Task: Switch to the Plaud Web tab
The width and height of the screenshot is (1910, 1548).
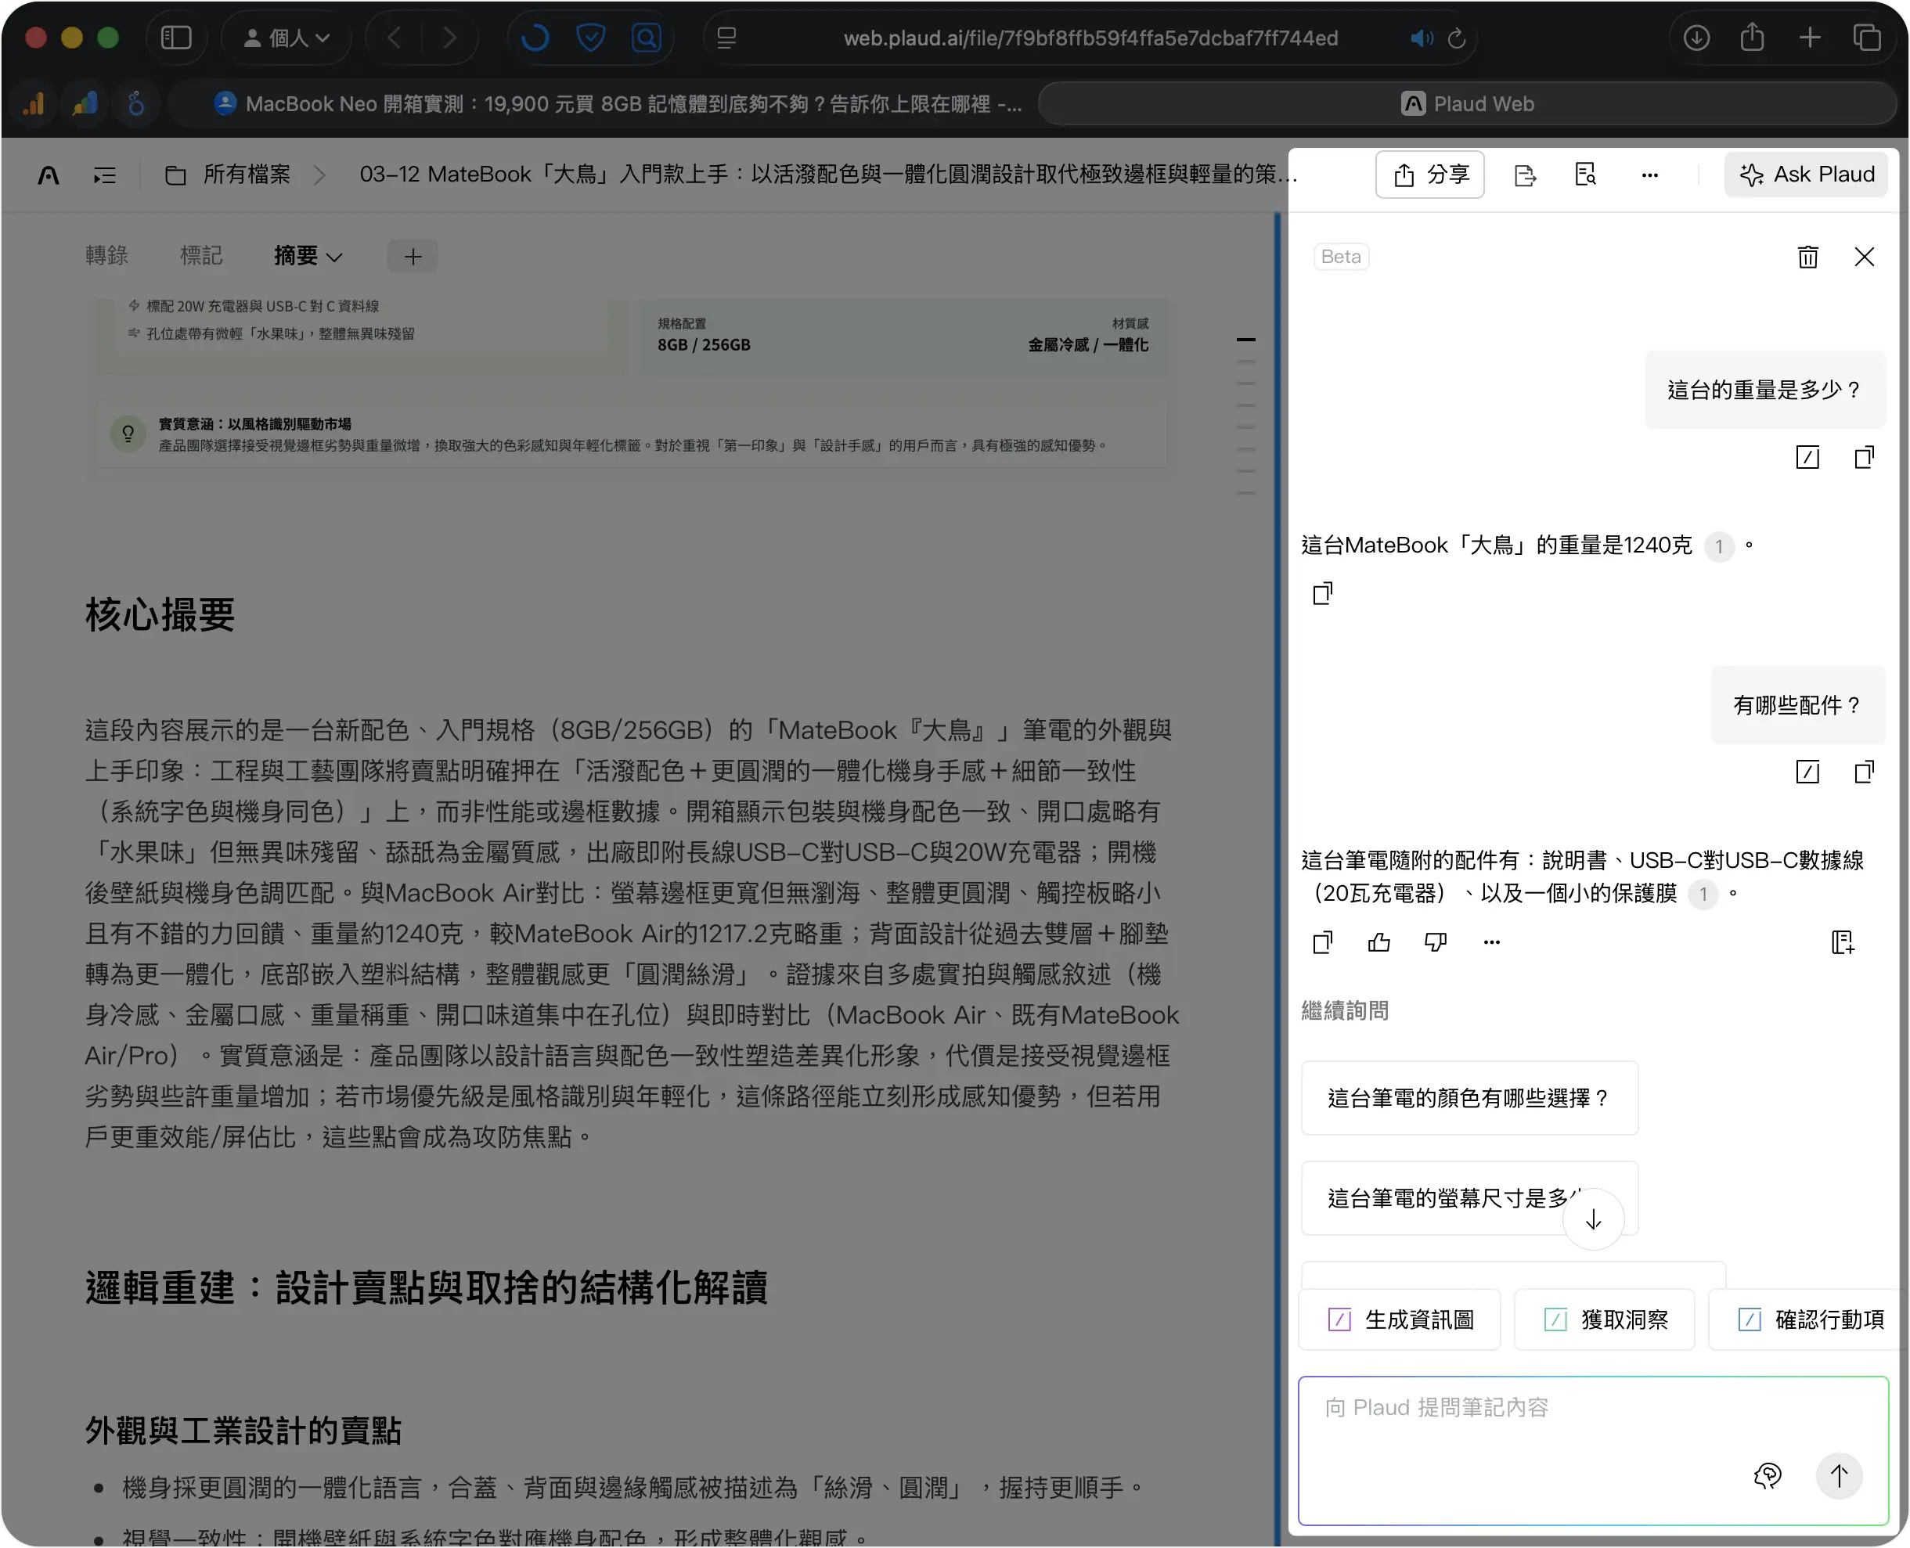Action: pos(1467,103)
